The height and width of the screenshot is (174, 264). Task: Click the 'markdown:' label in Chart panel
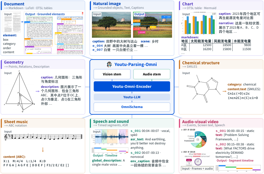point(190,37)
